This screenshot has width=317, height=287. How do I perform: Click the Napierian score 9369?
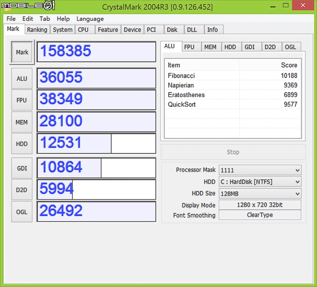pos(291,85)
